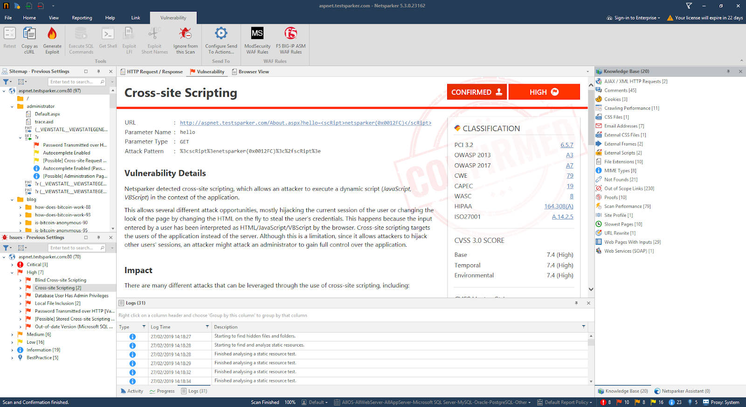Click the Copy as cURL icon
Viewport: 746px width, 407px height.
click(x=29, y=34)
